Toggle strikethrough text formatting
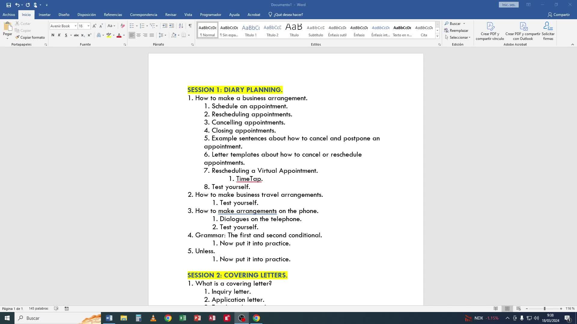The width and height of the screenshot is (577, 324). click(76, 35)
